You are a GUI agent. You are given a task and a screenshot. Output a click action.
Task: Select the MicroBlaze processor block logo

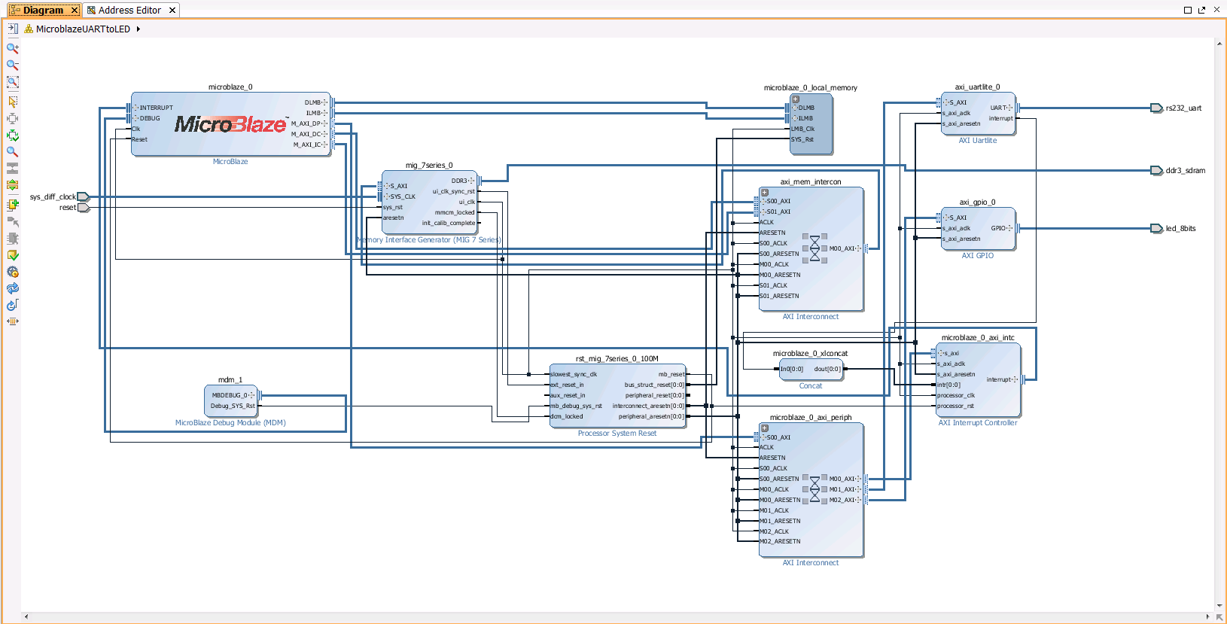[230, 124]
